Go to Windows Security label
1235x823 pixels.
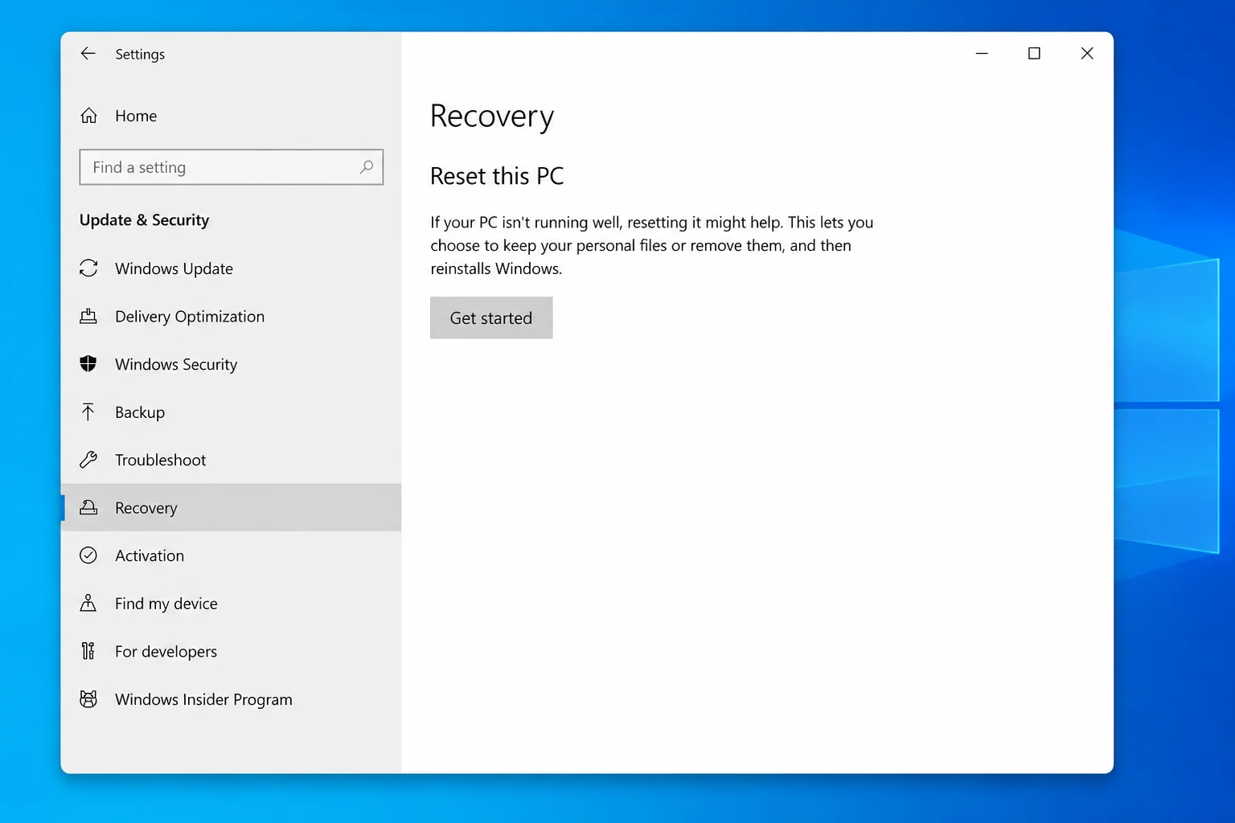176,364
